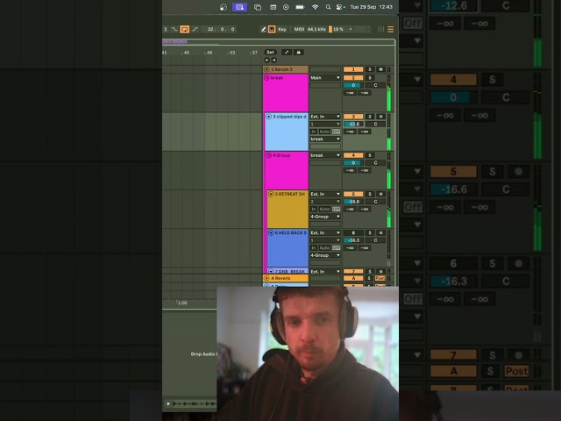Viewport: 561px width, 421px height.
Task: Toggle track activator 1 for Serum 2
Action: click(x=353, y=69)
